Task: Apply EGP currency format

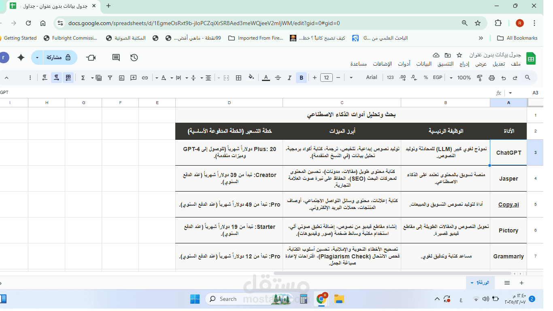Action: pyautogui.click(x=438, y=78)
